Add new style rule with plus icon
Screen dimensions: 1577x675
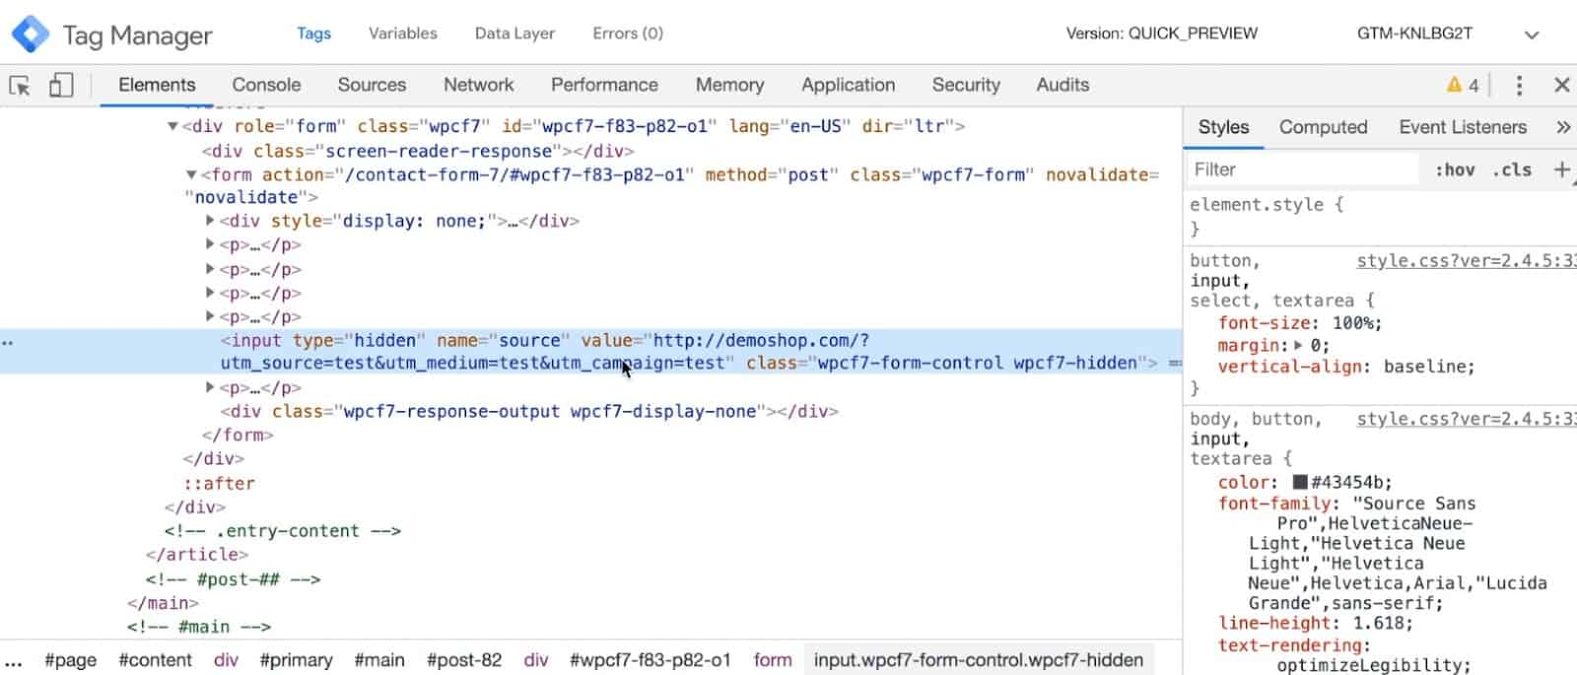point(1561,169)
